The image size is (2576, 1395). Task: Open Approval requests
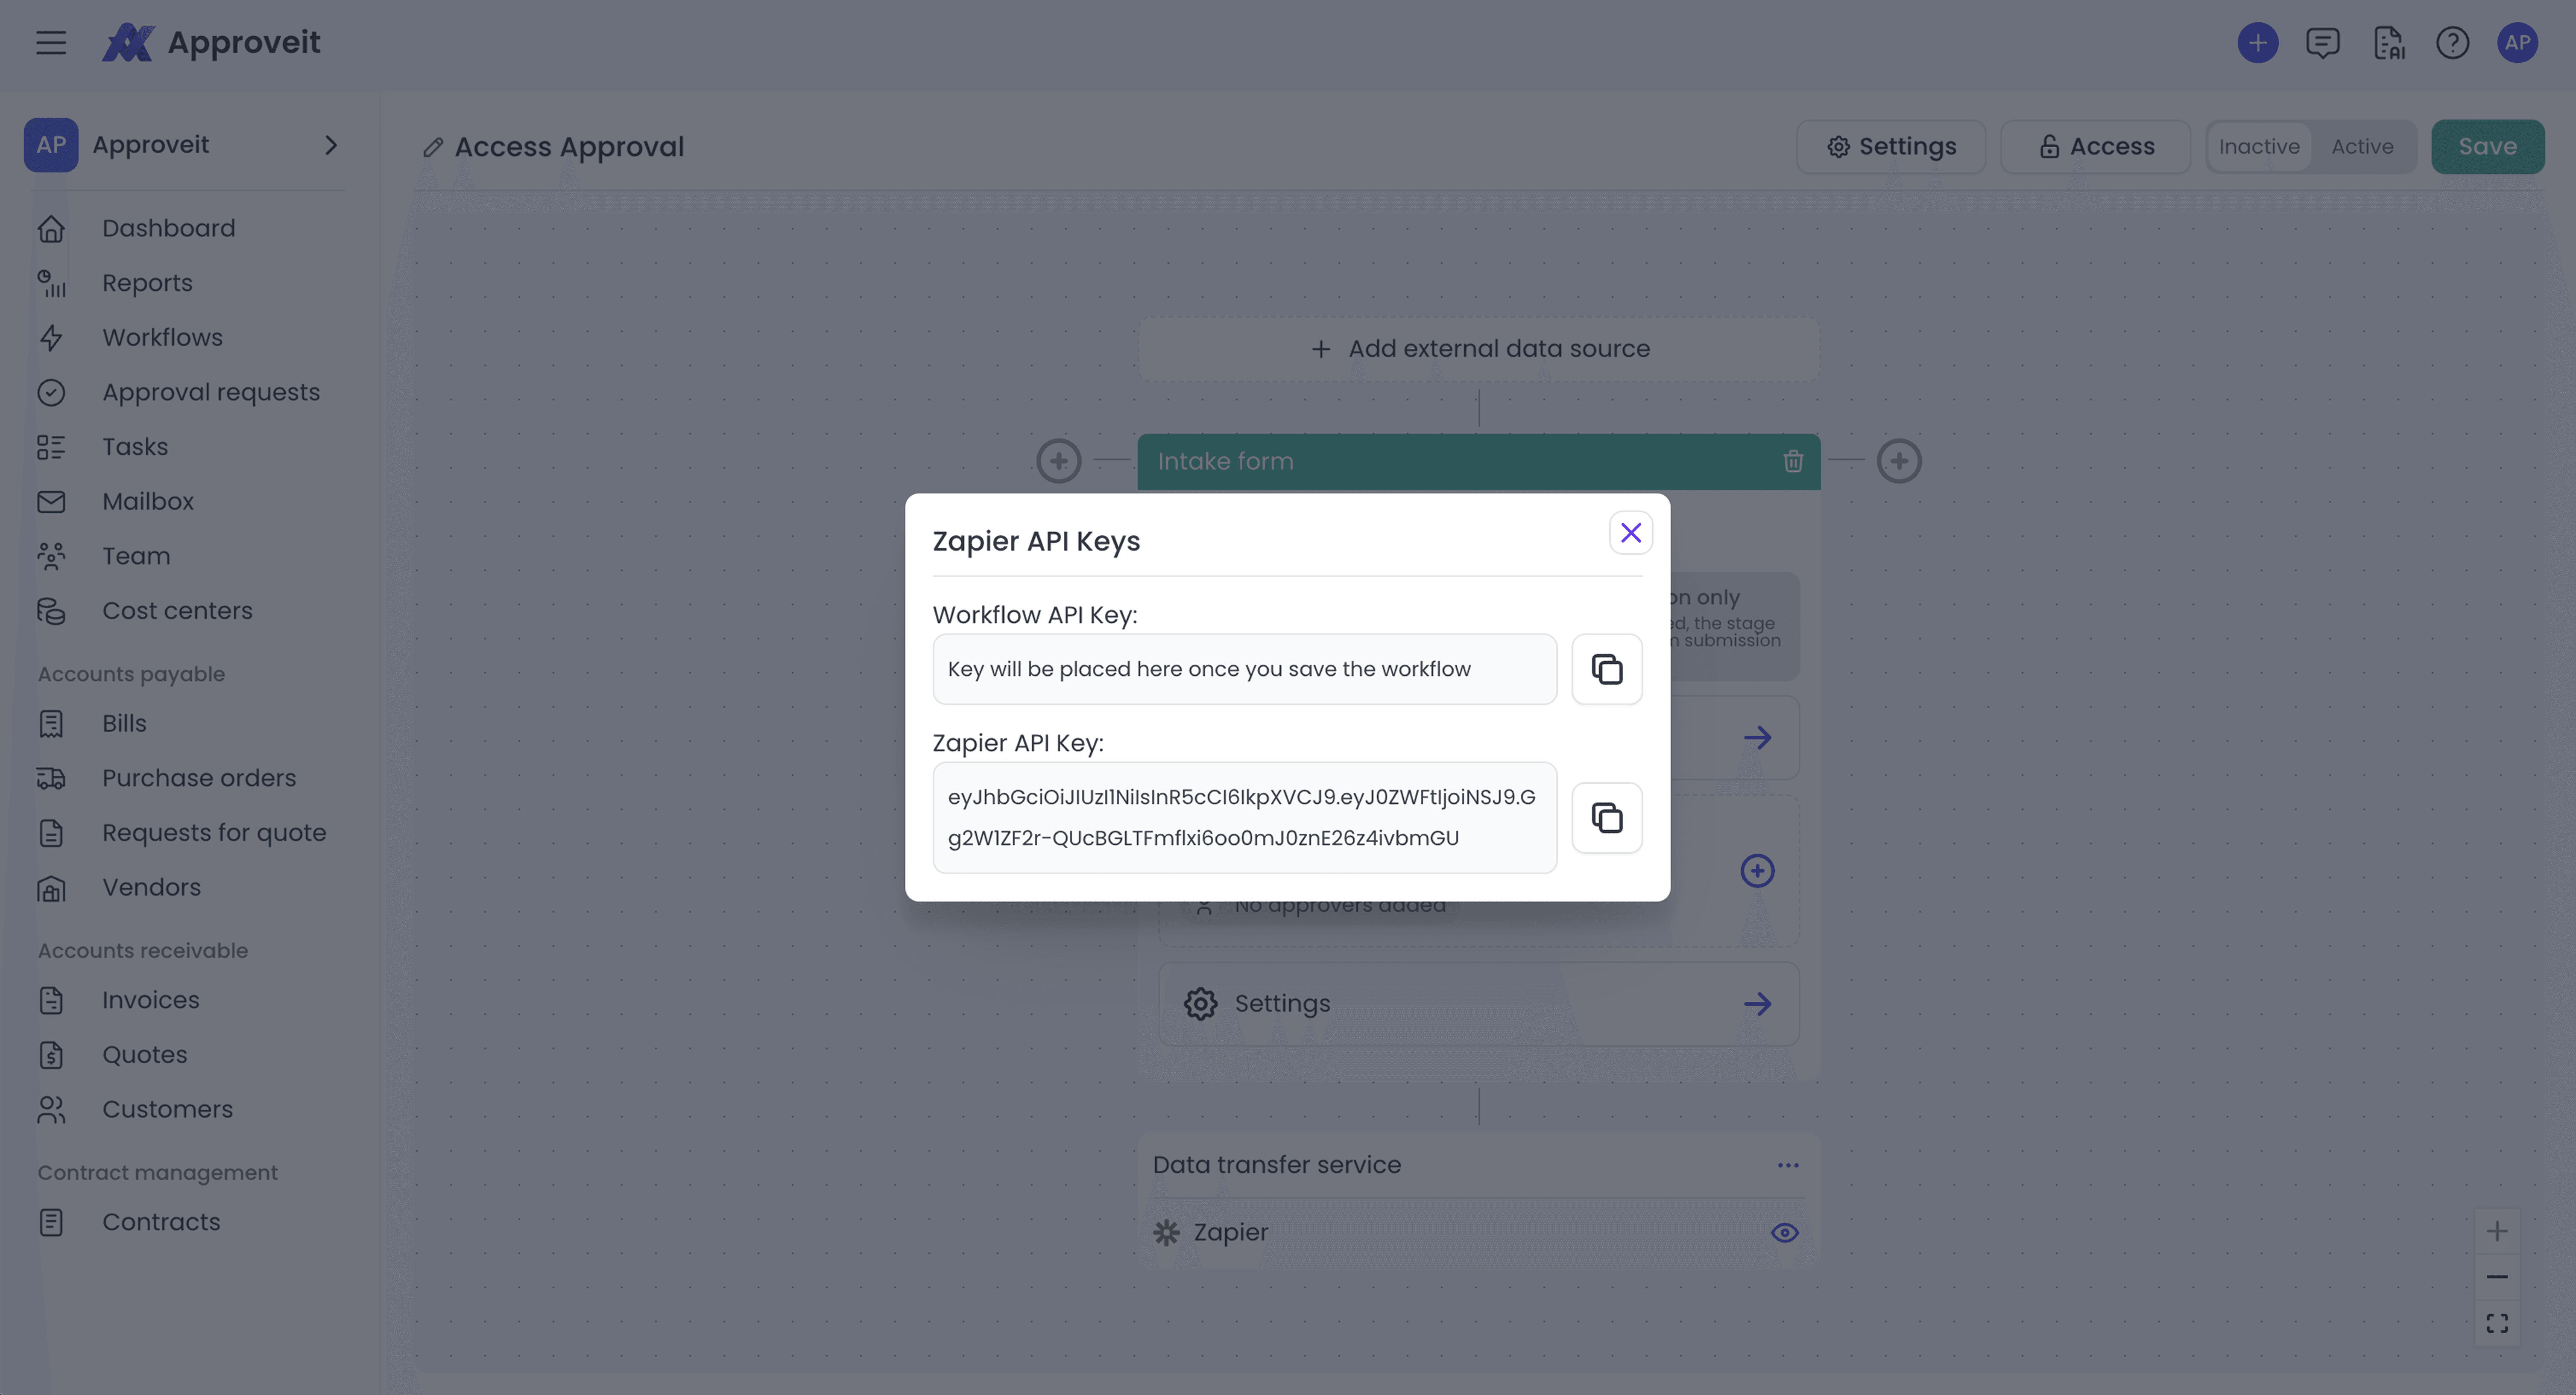pyautogui.click(x=211, y=393)
